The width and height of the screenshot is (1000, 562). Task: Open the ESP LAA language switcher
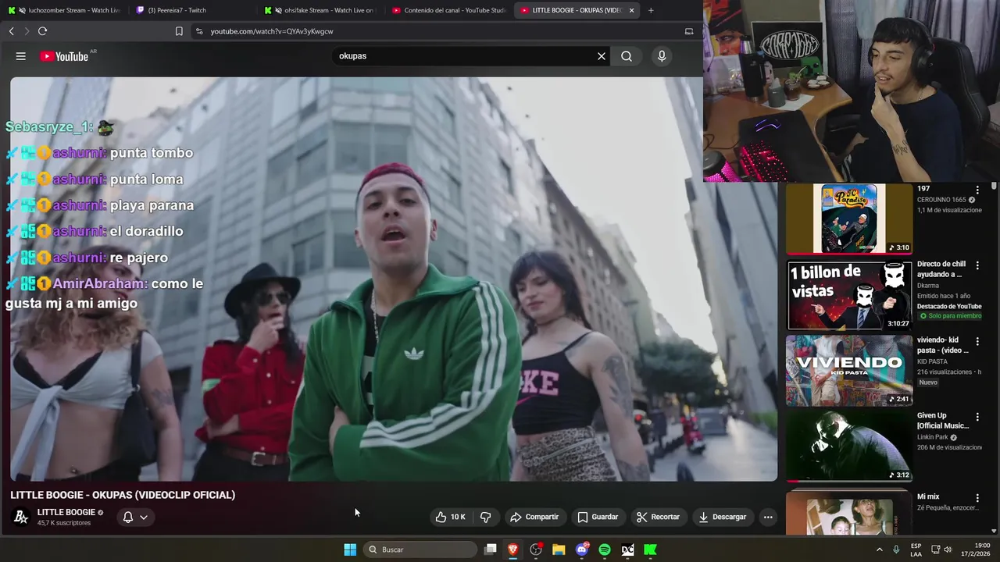click(x=916, y=550)
